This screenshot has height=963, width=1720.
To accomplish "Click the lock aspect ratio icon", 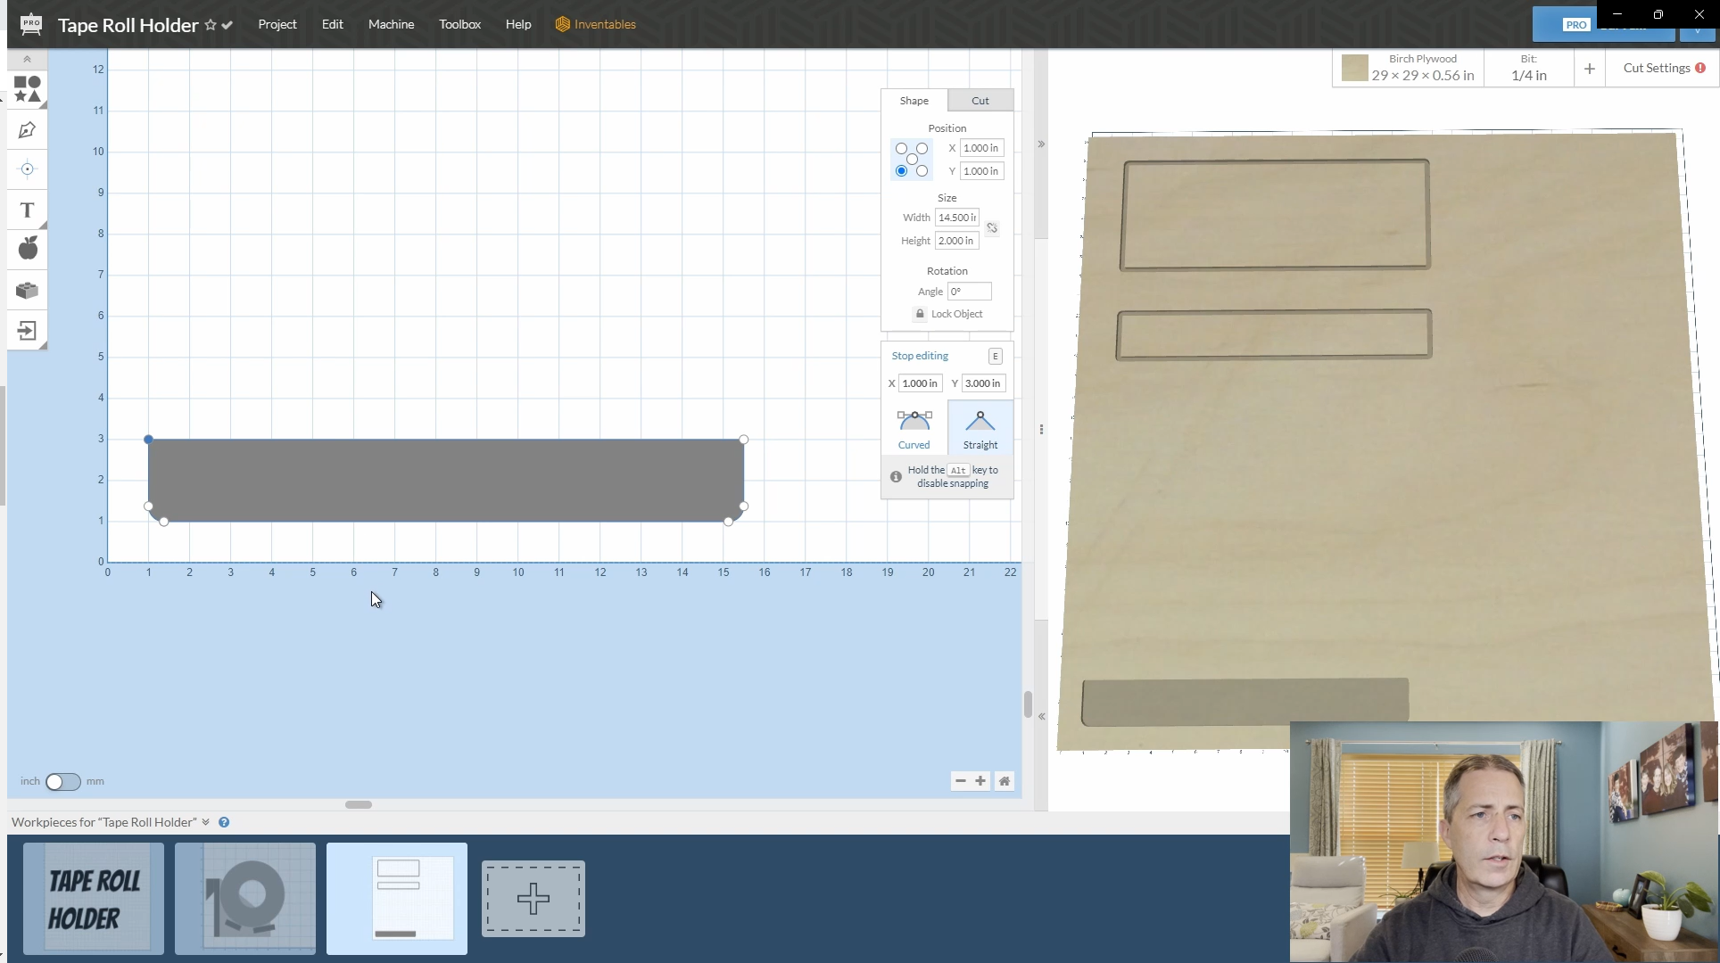I will [992, 228].
